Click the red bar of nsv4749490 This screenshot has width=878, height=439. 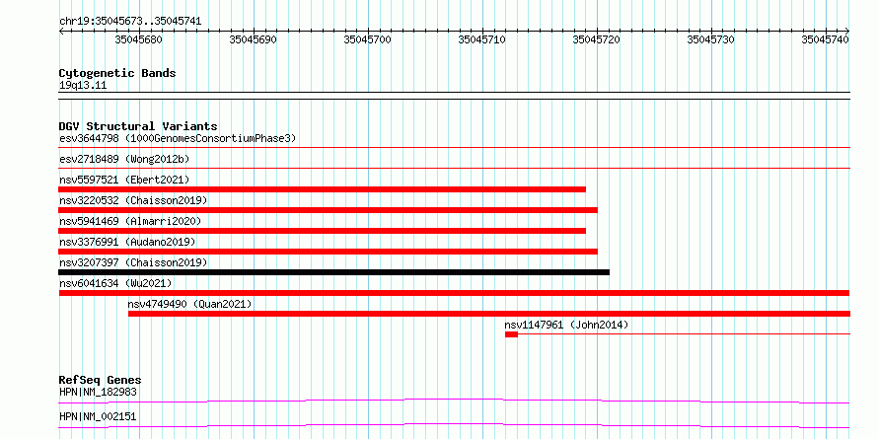(489, 314)
